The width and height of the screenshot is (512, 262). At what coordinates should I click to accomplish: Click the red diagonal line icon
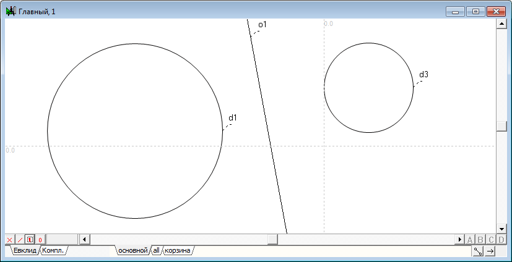click(x=20, y=240)
